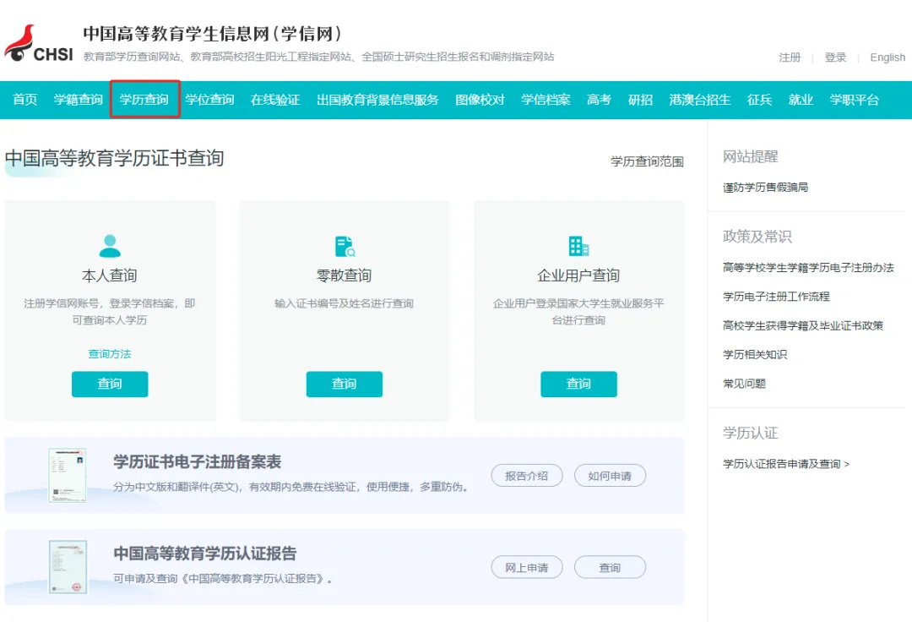Screen dimensions: 912x622
Task: Open 学历电子注册工作流程 link
Action: click(776, 296)
